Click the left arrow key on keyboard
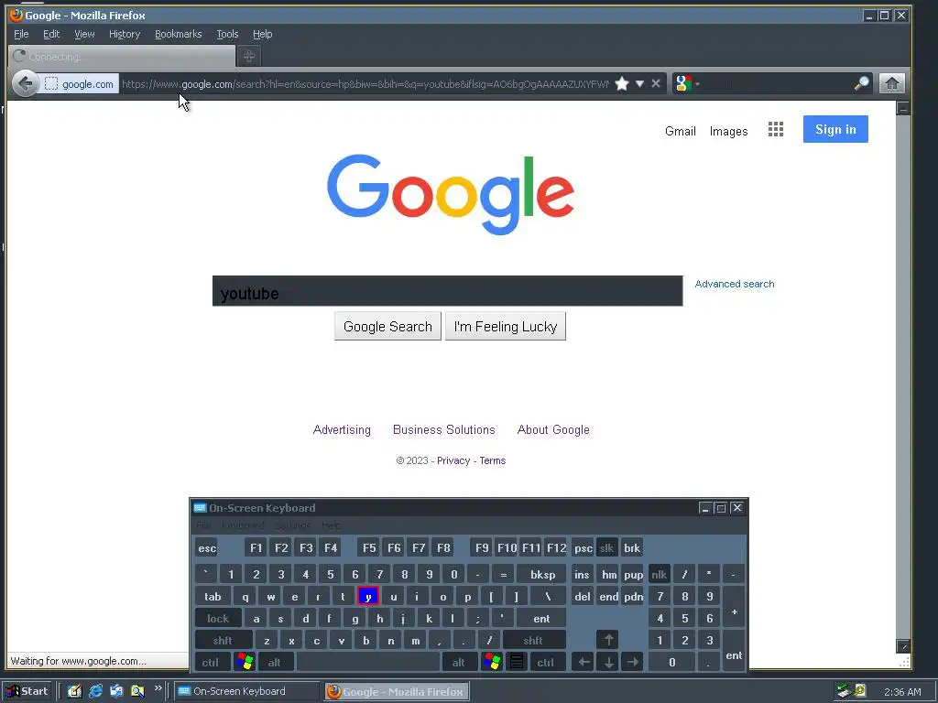The width and height of the screenshot is (938, 703). [584, 663]
